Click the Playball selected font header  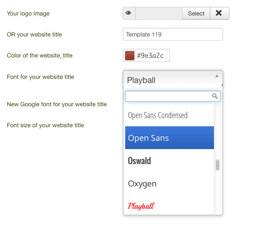[x=173, y=80]
